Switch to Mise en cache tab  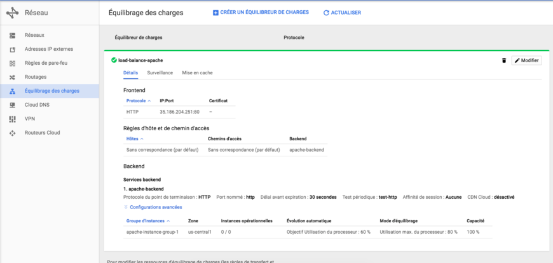197,73
